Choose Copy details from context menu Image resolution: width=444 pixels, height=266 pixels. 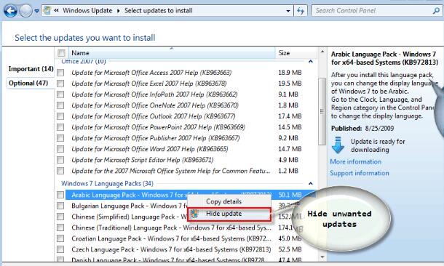[x=229, y=201]
